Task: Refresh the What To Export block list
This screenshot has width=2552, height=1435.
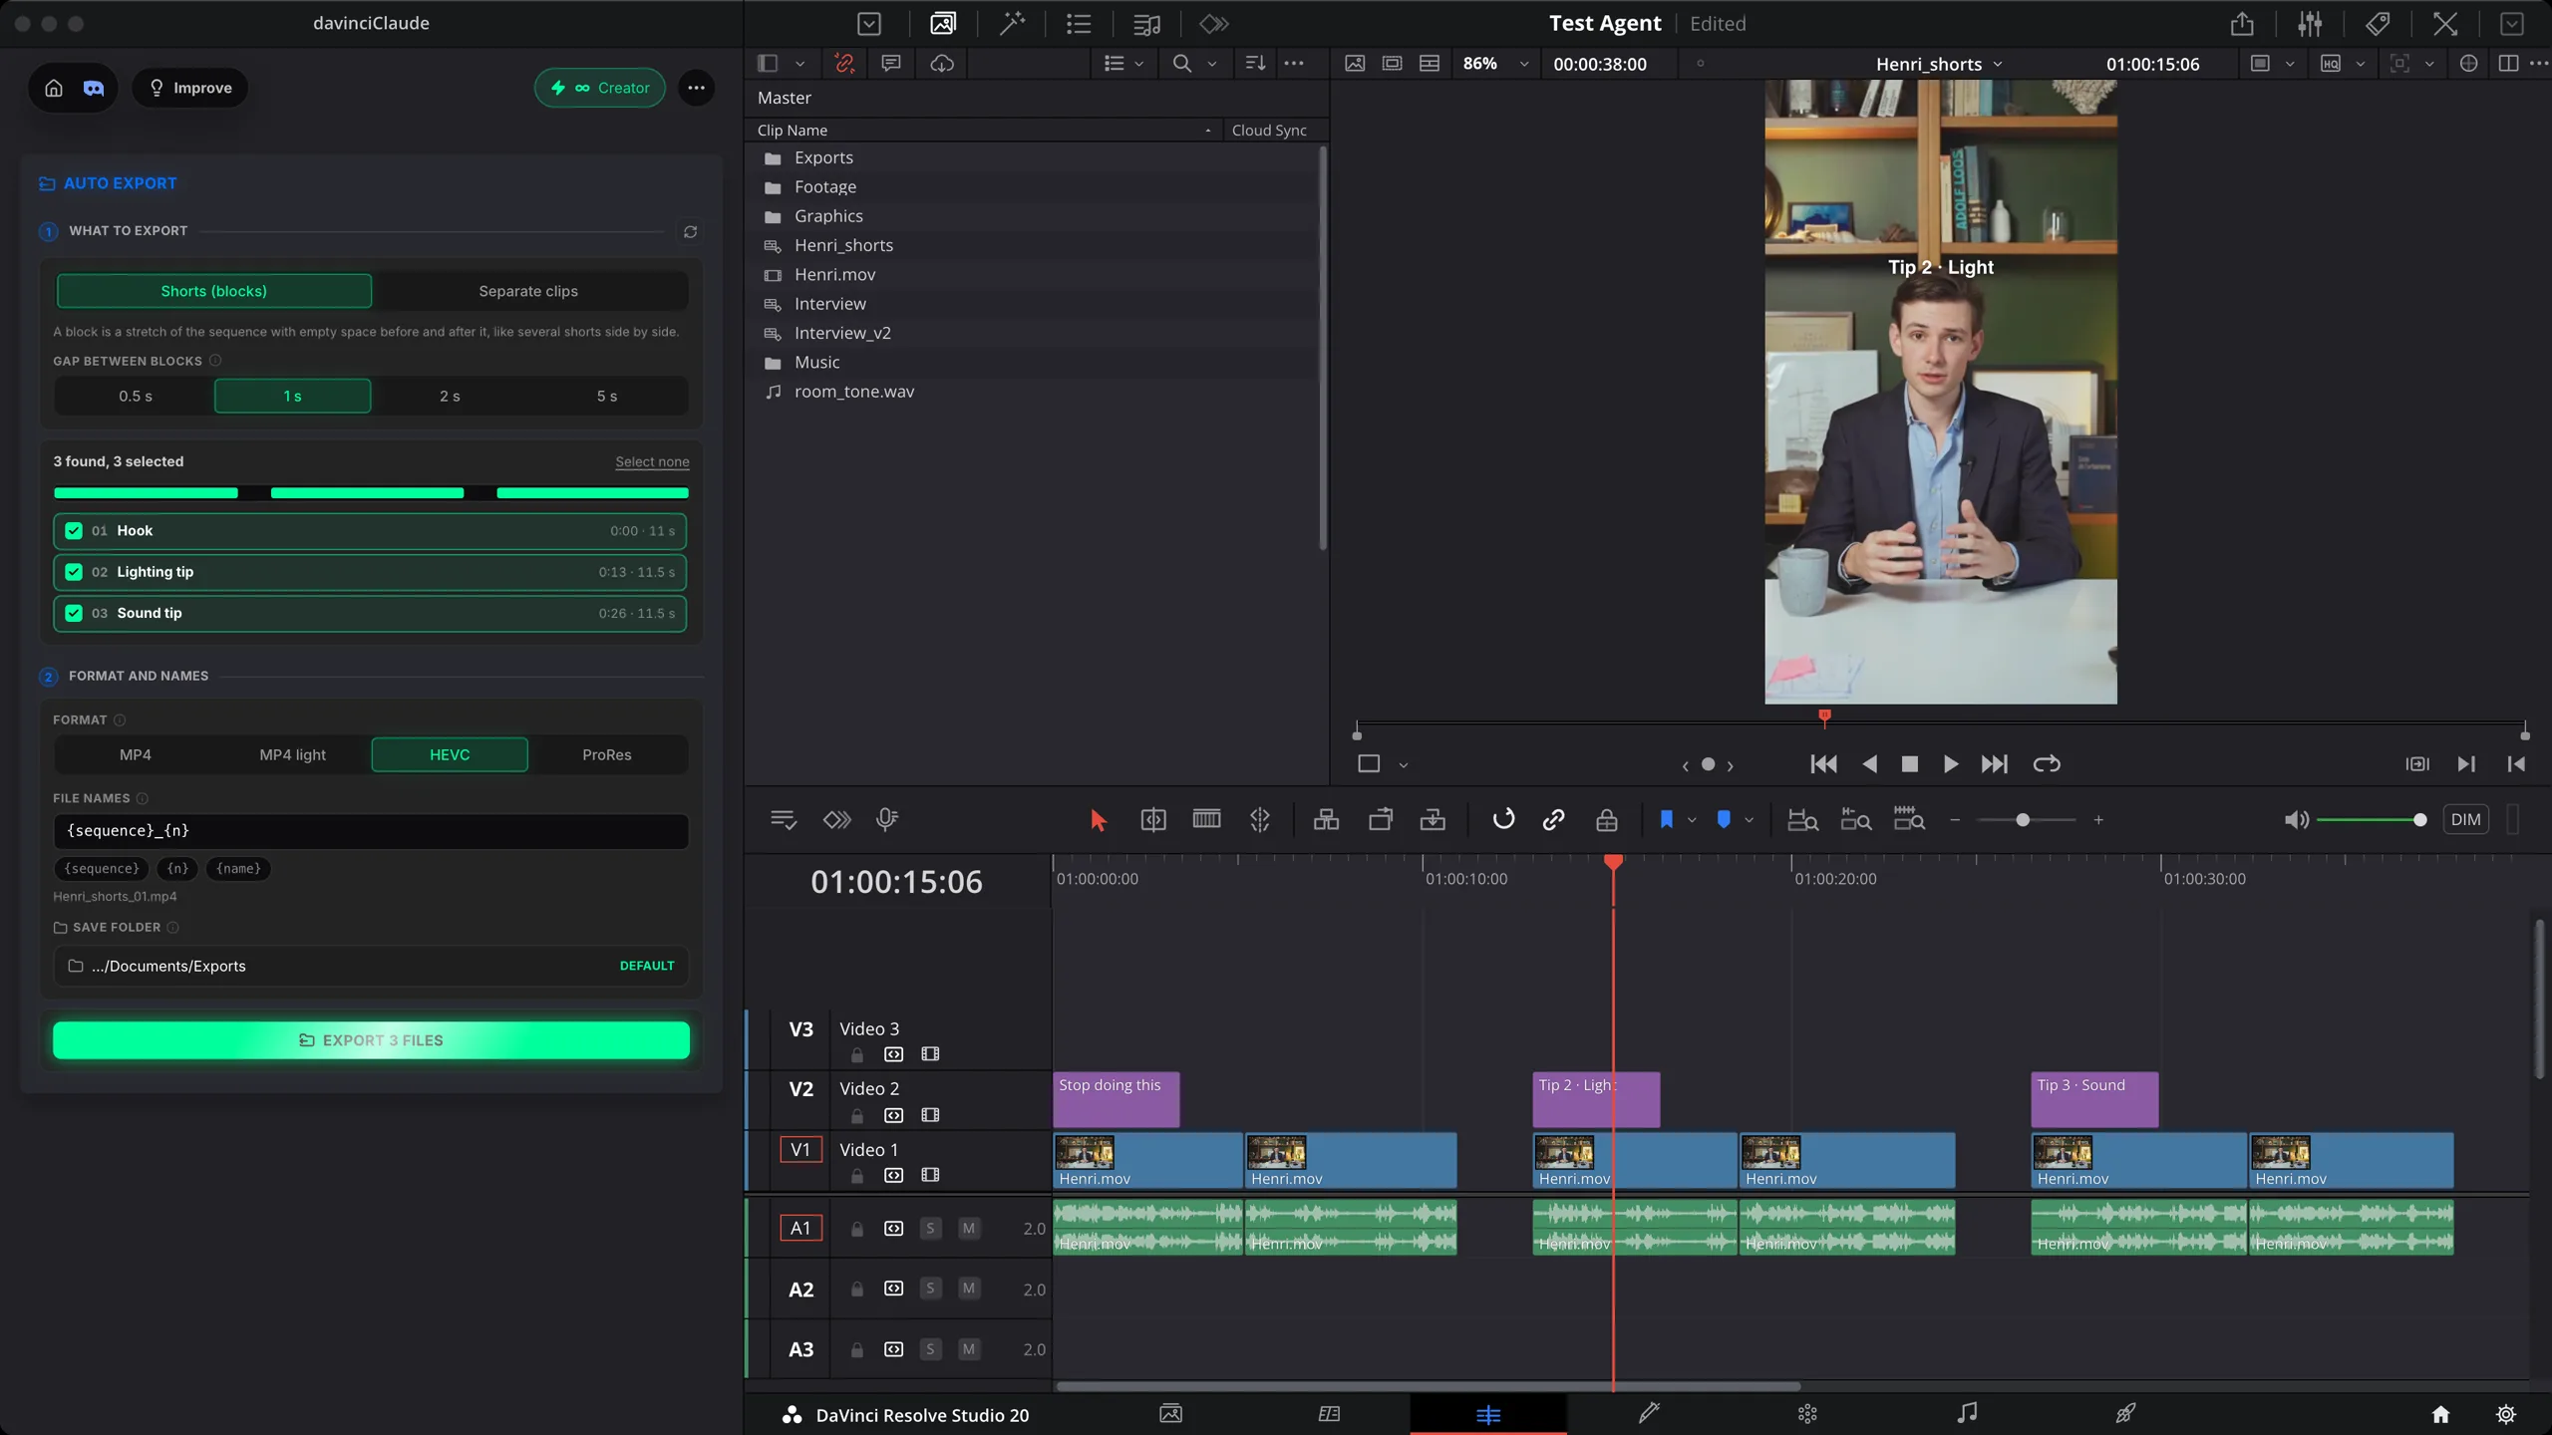Action: click(x=690, y=231)
